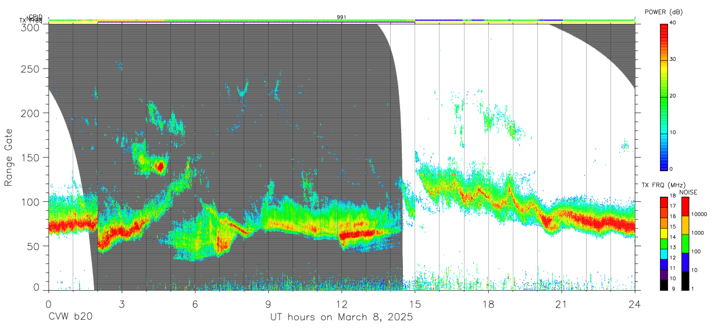Pick the red swatch in NOISE legend
Image resolution: width=714 pixels, height=329 pixels.
pos(685,207)
